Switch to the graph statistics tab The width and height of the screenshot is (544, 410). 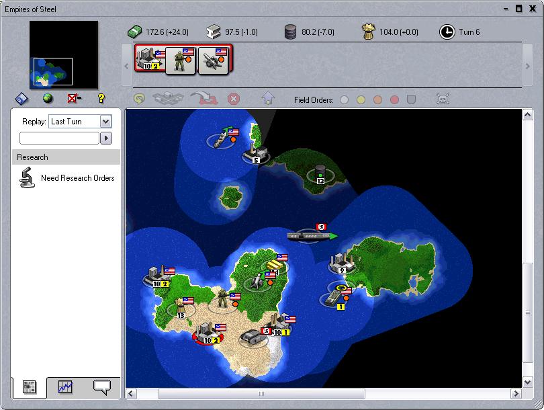coord(65,386)
